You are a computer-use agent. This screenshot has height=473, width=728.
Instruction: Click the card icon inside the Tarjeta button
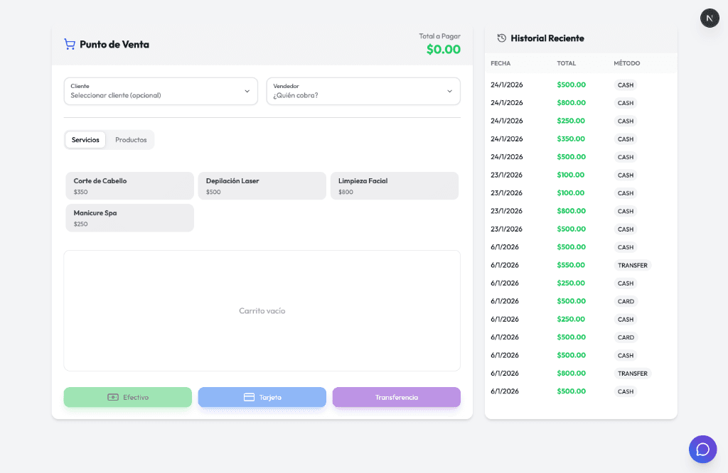[x=251, y=396]
